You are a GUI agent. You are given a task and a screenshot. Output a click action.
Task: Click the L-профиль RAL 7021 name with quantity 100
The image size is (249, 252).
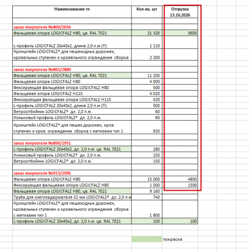[x=72, y=221]
